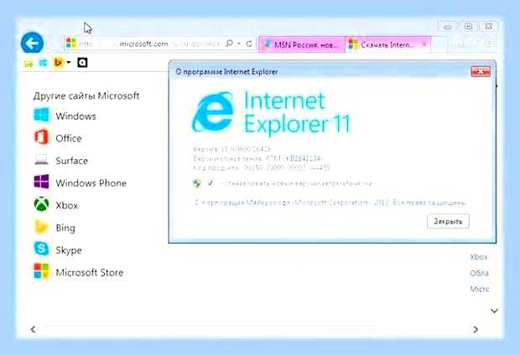Go back with the blue arrow button
The image size is (520, 355).
(32, 43)
